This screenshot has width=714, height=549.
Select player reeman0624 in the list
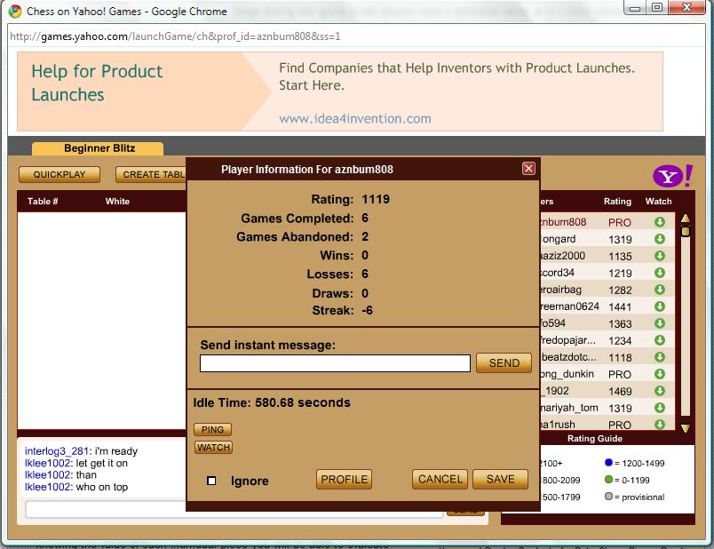(x=569, y=306)
